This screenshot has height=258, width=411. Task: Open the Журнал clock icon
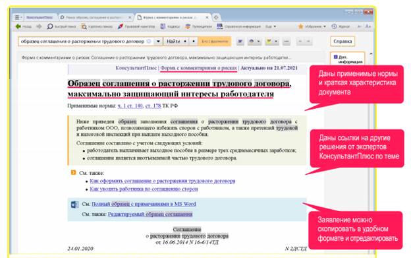[x=334, y=26]
